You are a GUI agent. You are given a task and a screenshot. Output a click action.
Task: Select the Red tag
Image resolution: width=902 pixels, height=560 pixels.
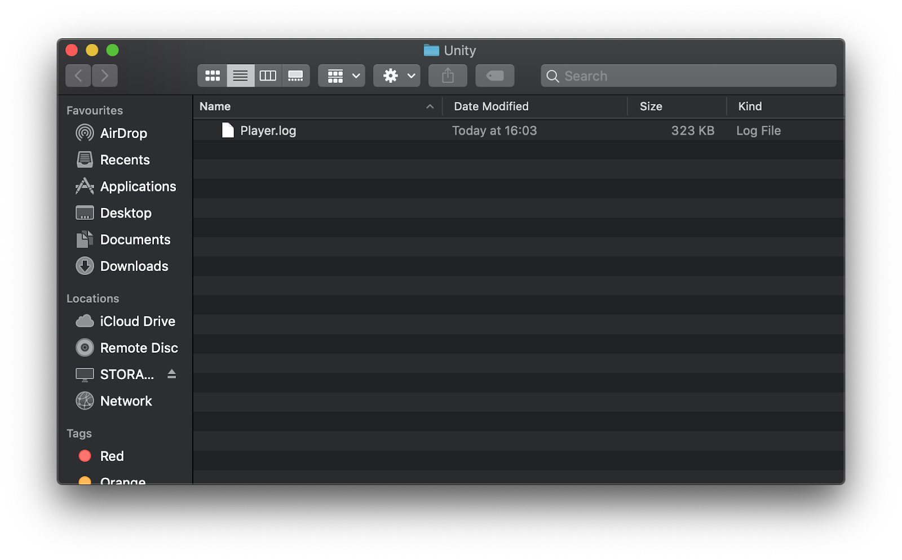[112, 456]
